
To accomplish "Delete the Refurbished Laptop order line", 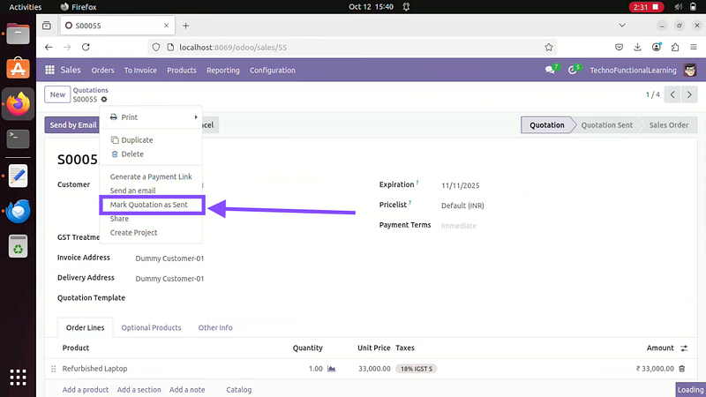I will [x=681, y=369].
